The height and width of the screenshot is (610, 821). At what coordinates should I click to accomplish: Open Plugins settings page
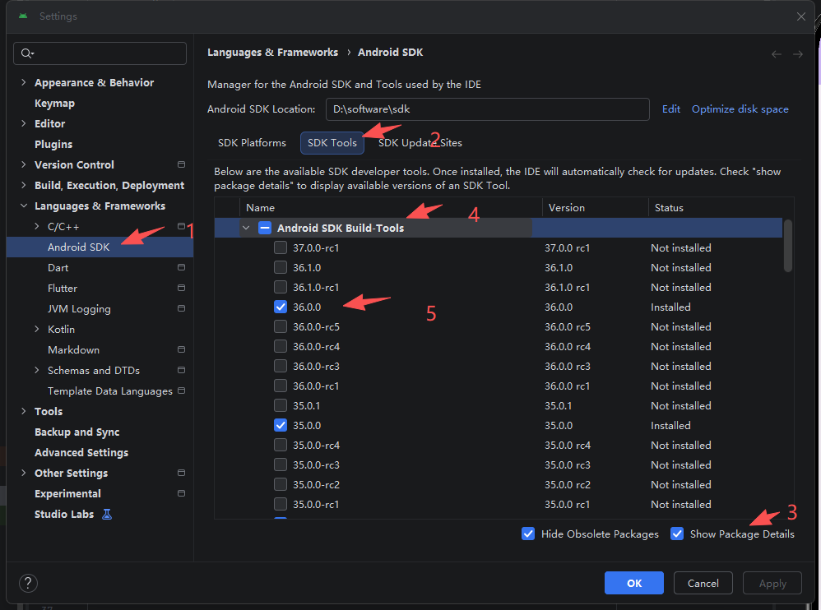[x=53, y=145]
